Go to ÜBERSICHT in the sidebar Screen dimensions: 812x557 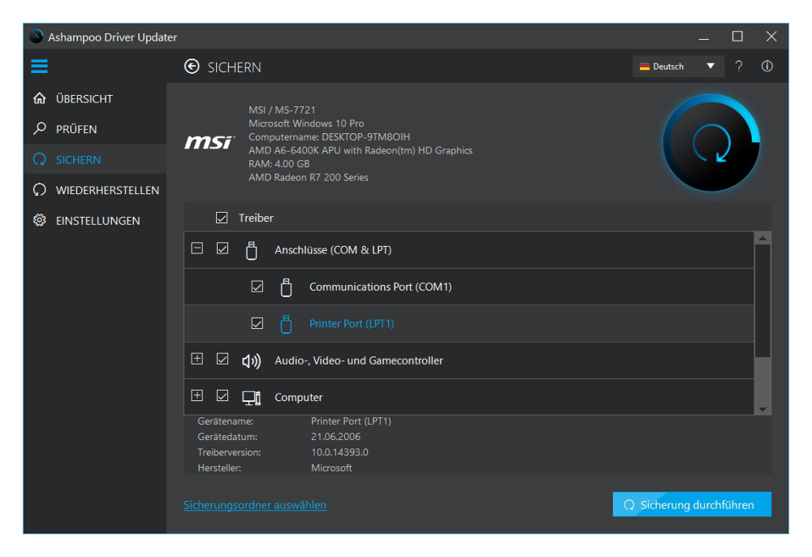pyautogui.click(x=84, y=98)
